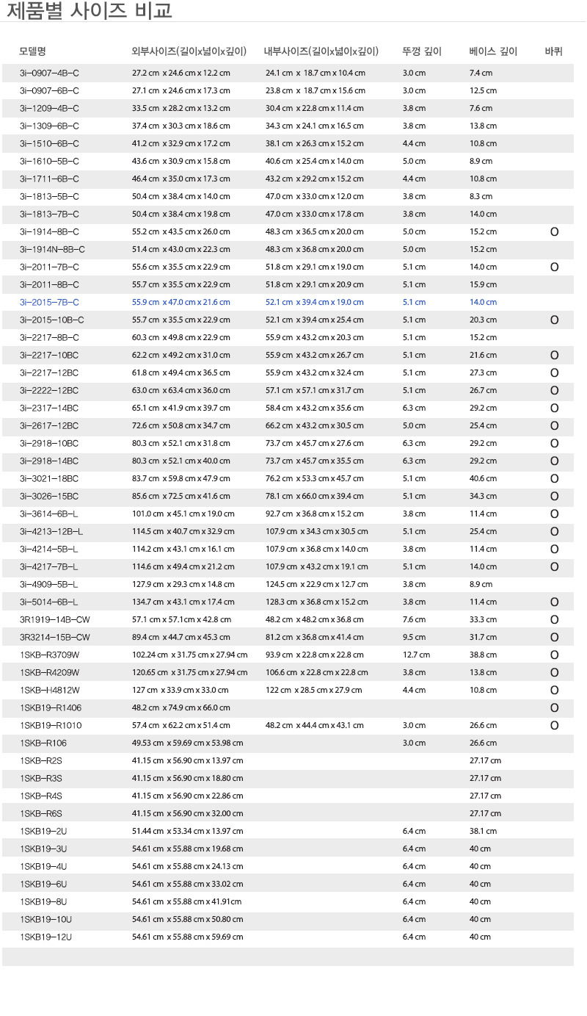Select model name 3i-0907-4B-C

(x=49, y=73)
